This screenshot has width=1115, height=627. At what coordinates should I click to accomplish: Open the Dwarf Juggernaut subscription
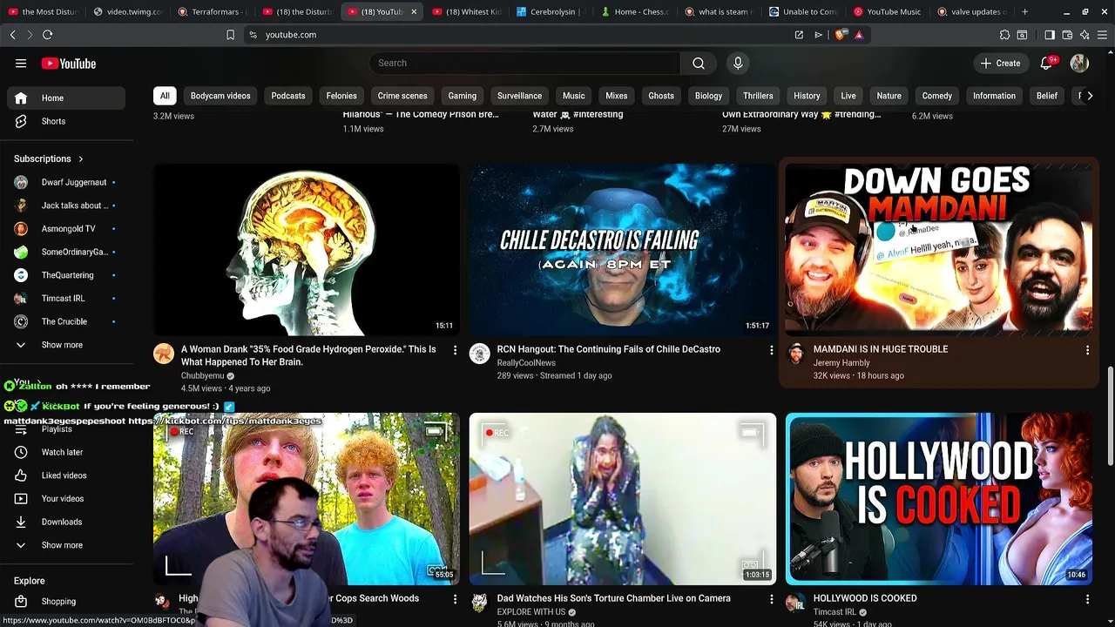pos(68,182)
